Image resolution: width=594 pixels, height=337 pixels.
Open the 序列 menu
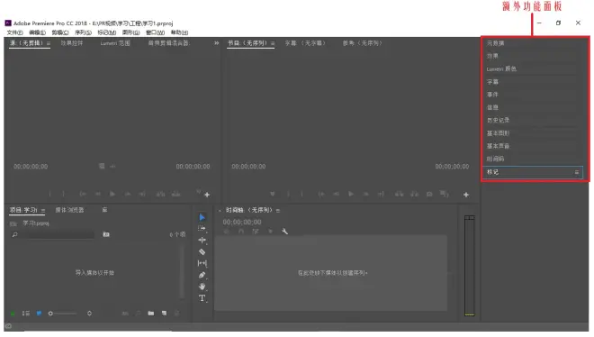[83, 32]
